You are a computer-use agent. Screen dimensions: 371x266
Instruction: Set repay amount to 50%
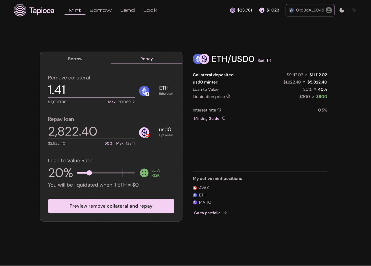pyautogui.click(x=108, y=143)
